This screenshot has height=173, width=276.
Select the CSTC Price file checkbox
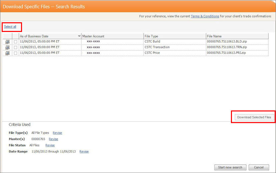point(15,53)
